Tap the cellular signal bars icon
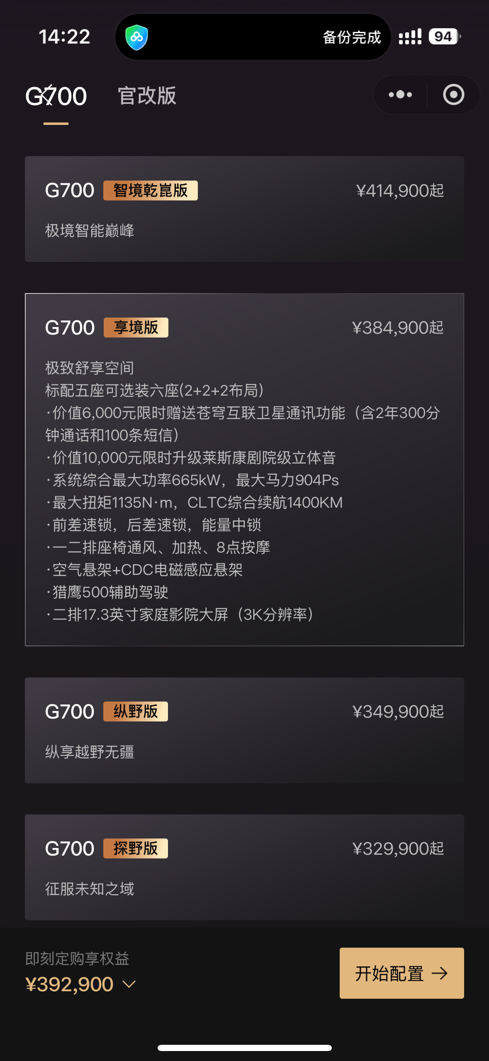489x1061 pixels. coord(410,37)
